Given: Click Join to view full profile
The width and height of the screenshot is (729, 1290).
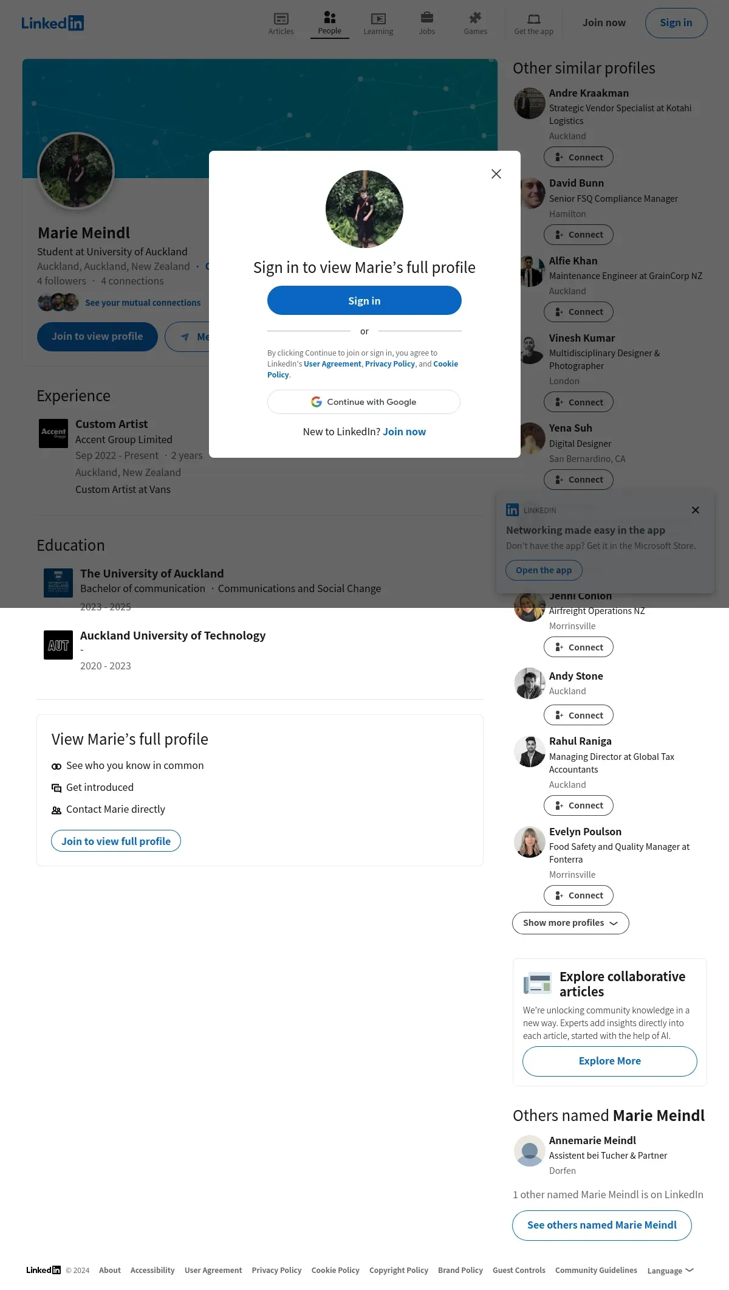Looking at the screenshot, I should click(x=116, y=841).
